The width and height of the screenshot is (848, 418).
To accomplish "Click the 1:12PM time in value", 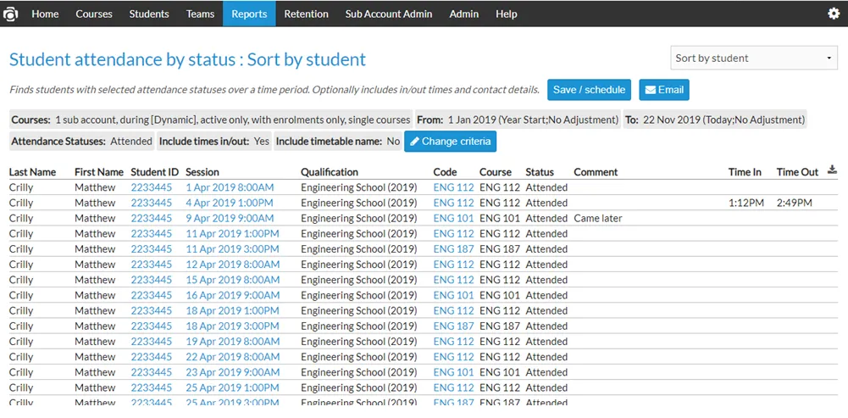I will click(x=746, y=203).
